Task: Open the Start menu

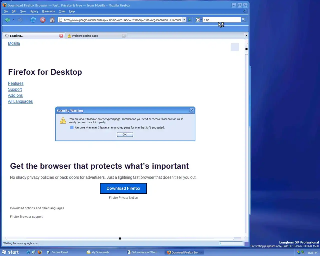Action: [10, 252]
